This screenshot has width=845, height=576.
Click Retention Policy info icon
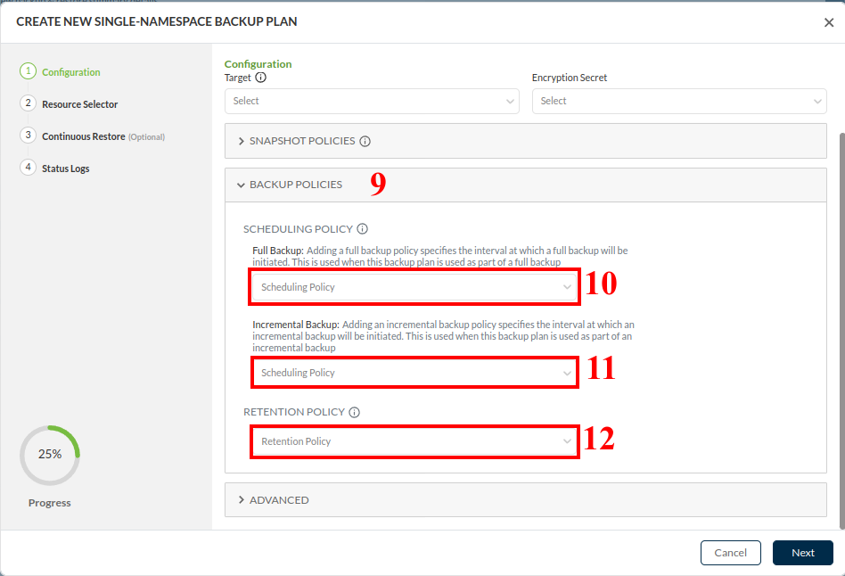pos(355,413)
